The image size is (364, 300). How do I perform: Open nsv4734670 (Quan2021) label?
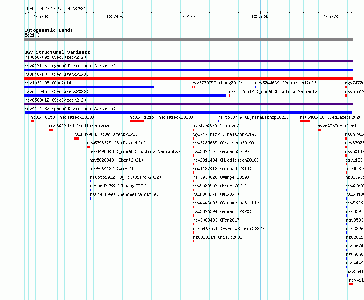[x=218, y=126]
